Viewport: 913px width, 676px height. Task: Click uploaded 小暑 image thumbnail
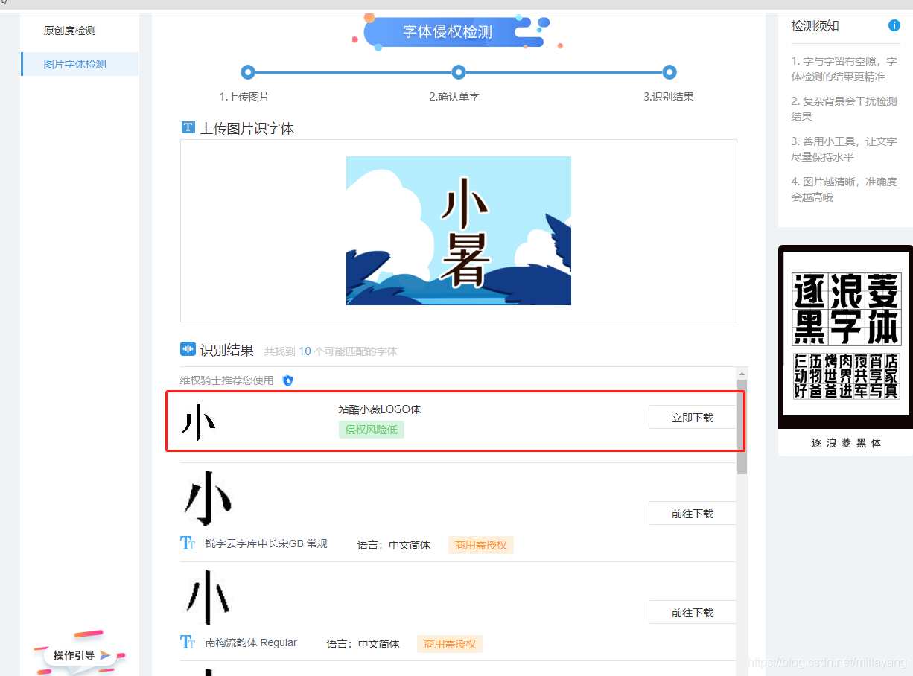coord(459,231)
